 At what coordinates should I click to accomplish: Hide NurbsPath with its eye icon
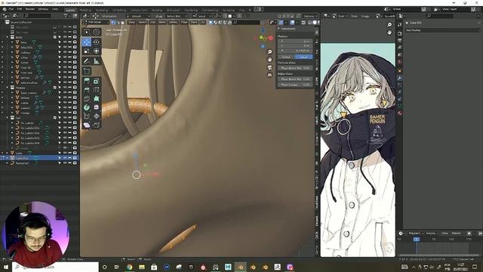(65, 163)
